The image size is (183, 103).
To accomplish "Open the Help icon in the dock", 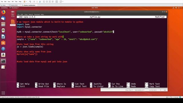I will tap(3, 49).
